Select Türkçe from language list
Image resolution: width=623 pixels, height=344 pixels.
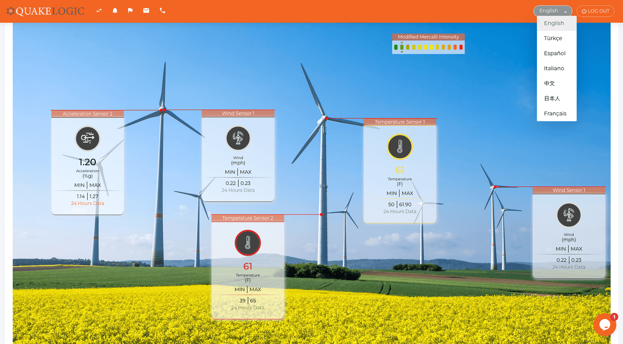coord(553,38)
